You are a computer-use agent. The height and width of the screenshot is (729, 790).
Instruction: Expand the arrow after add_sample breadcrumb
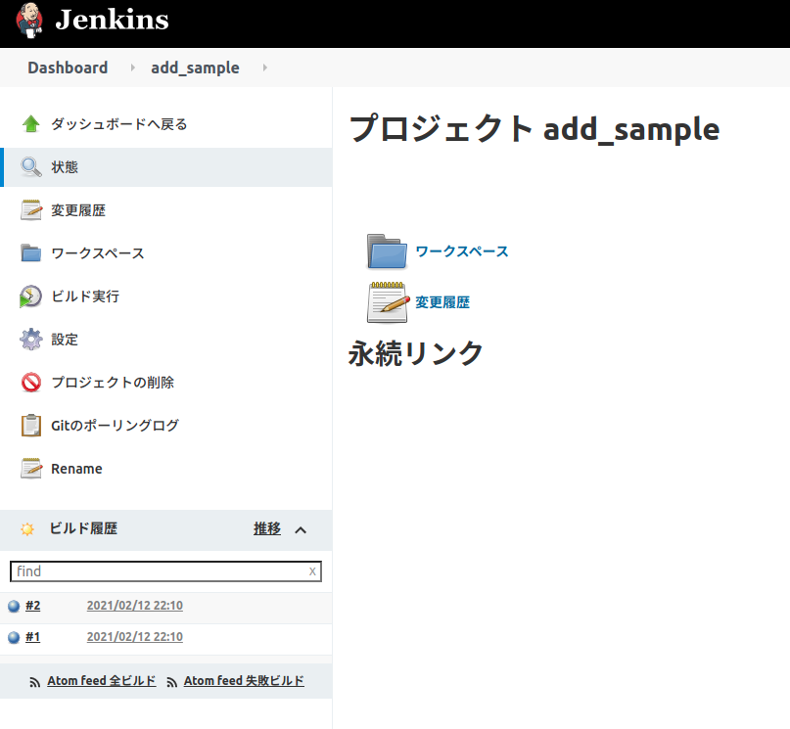[x=265, y=68]
